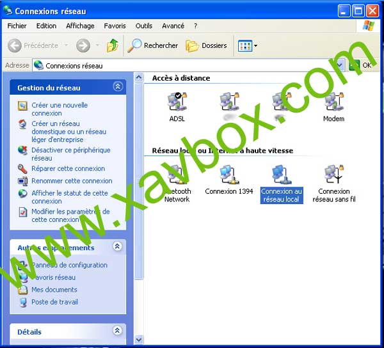Open the Affichage menu

pyautogui.click(x=80, y=26)
